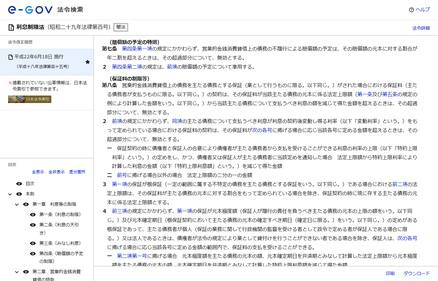Toggle visibility eye for 第三条（みなし利息）
This screenshot has height=281, width=438.
[33, 243]
